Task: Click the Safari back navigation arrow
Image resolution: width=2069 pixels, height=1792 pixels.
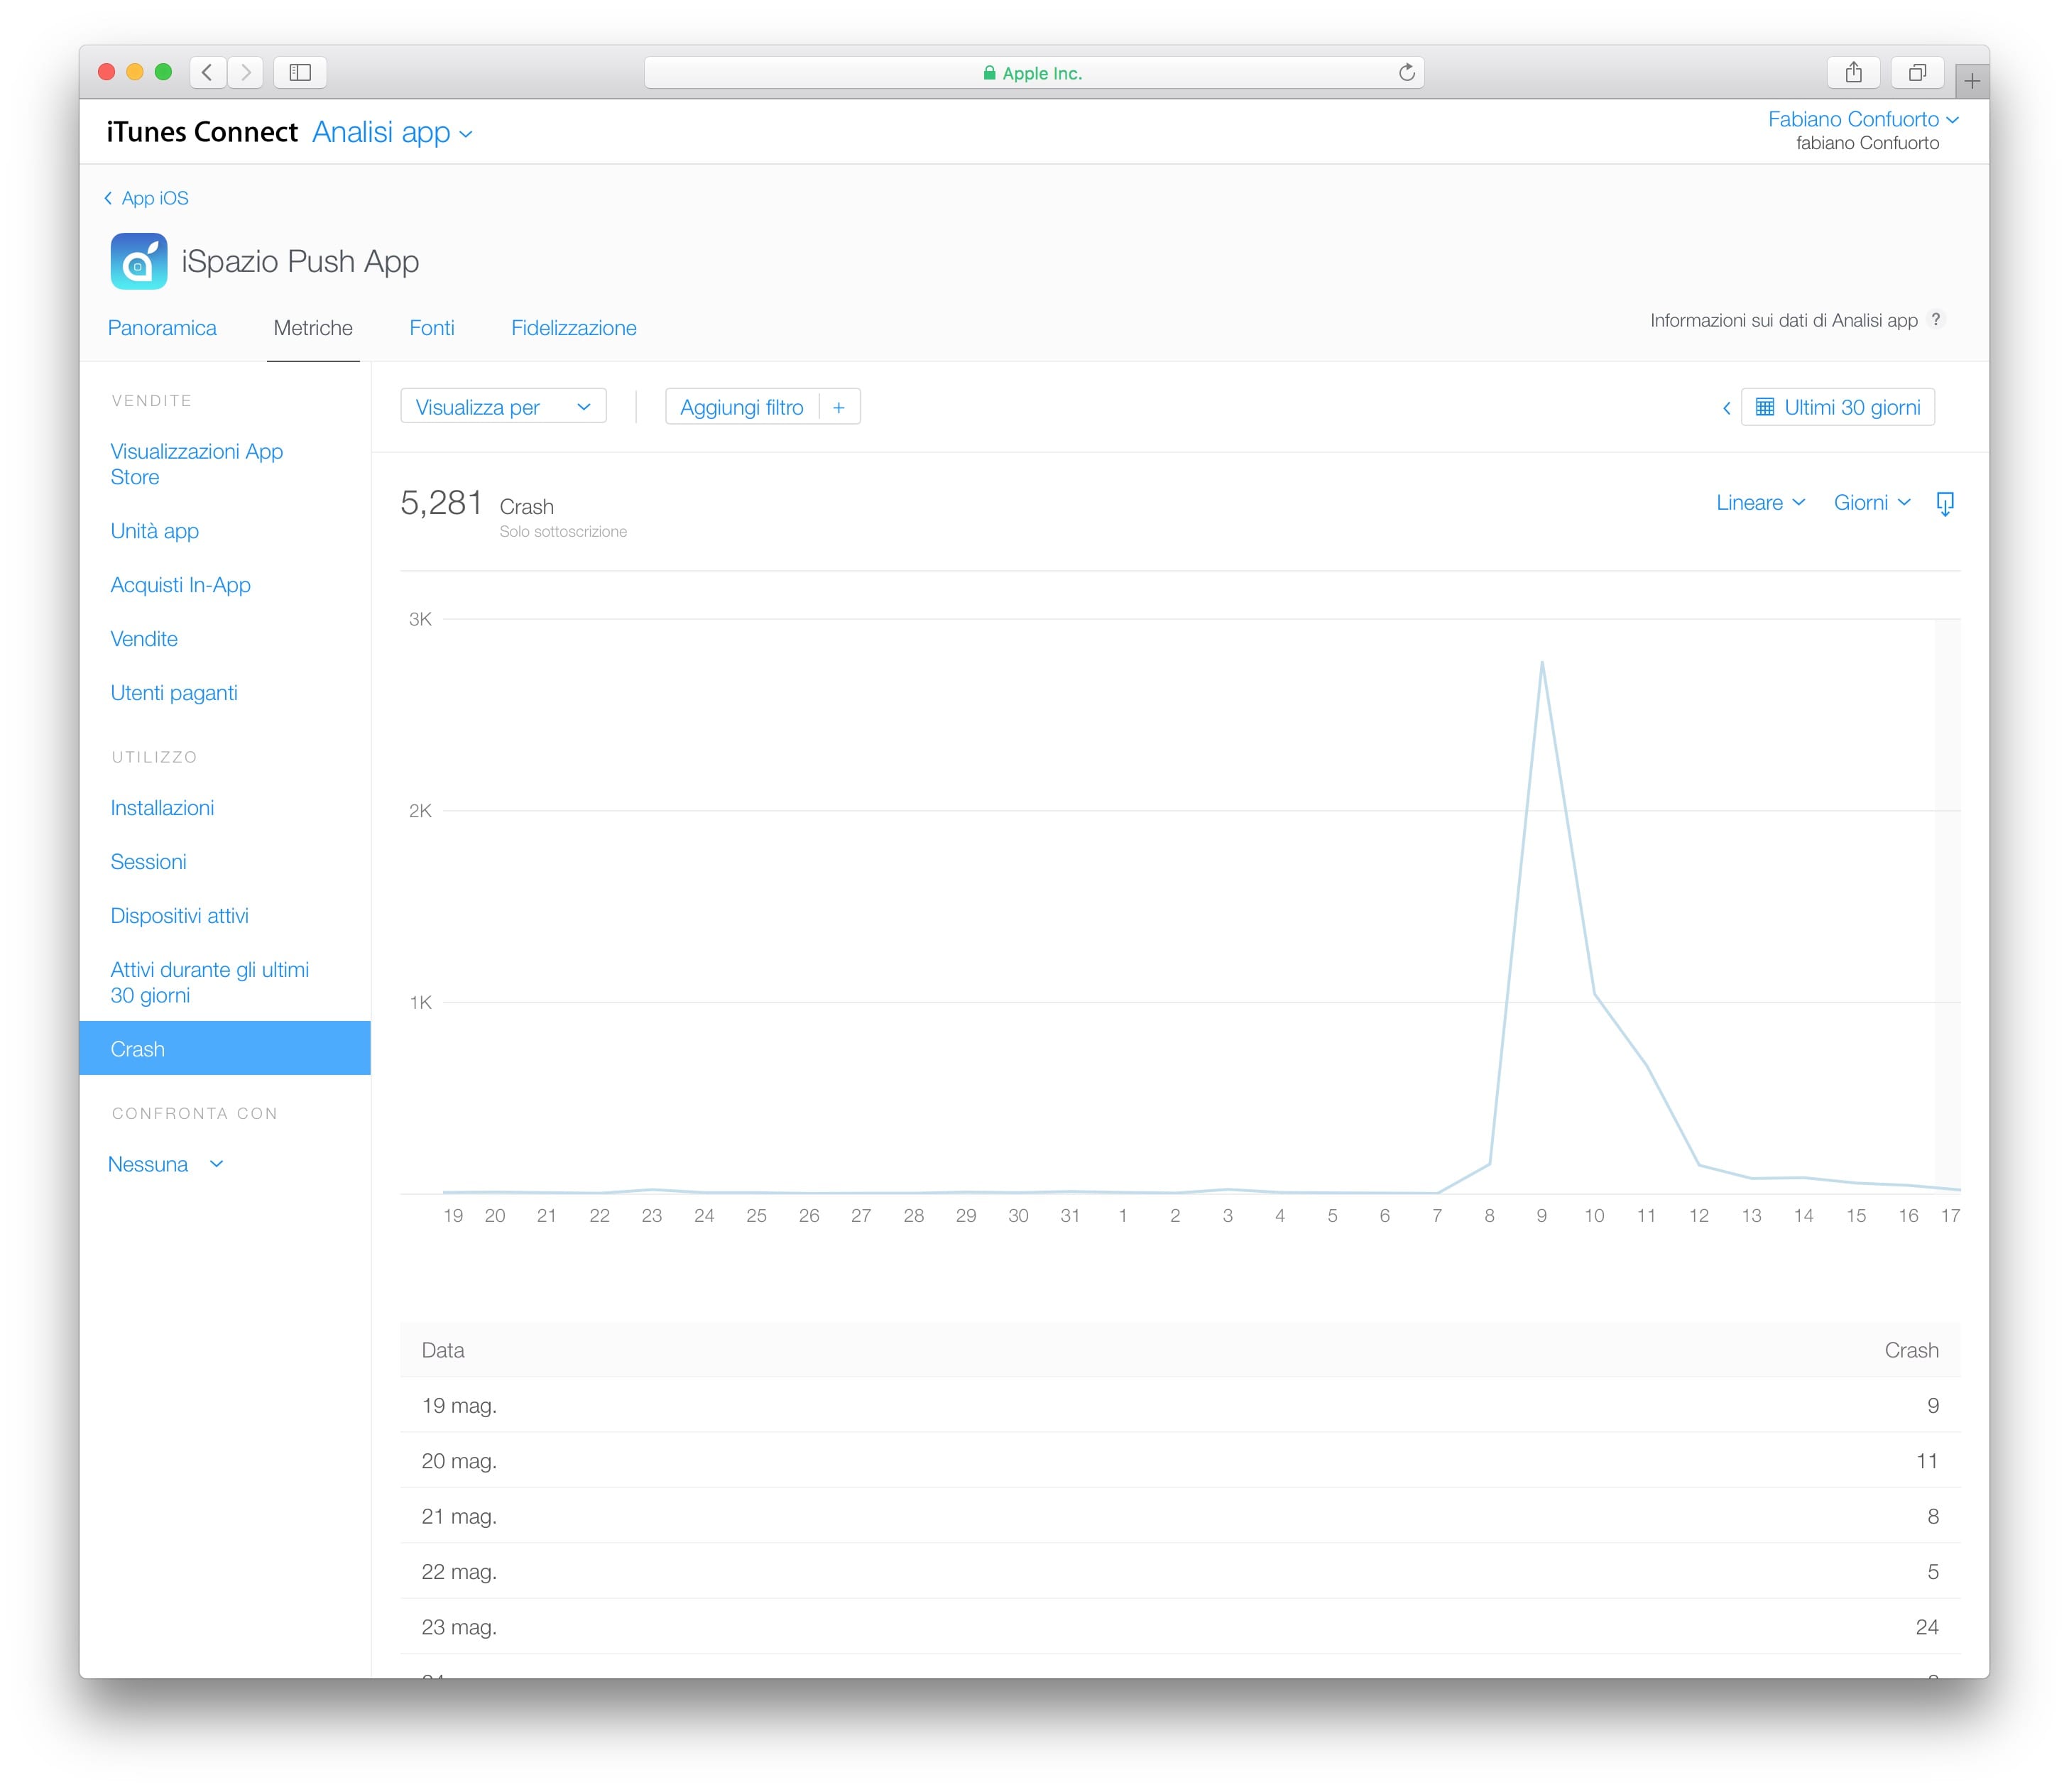Action: point(208,72)
